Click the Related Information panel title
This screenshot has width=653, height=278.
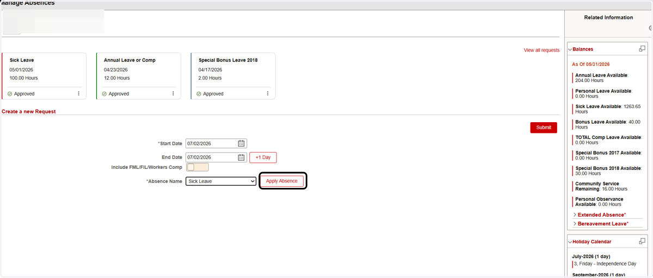[608, 17]
